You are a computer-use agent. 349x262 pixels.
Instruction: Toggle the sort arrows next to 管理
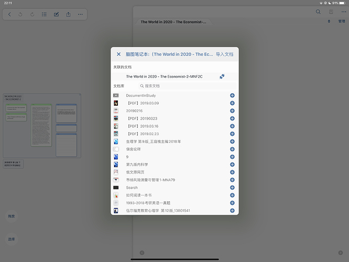329,21
